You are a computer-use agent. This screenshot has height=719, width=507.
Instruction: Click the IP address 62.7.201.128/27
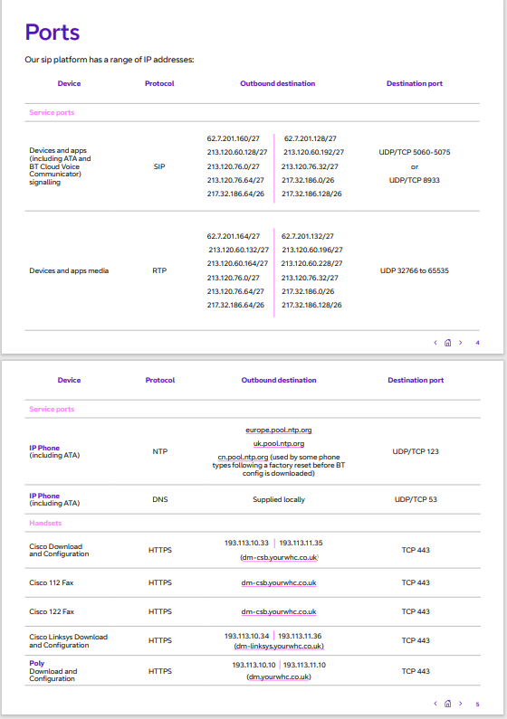311,138
